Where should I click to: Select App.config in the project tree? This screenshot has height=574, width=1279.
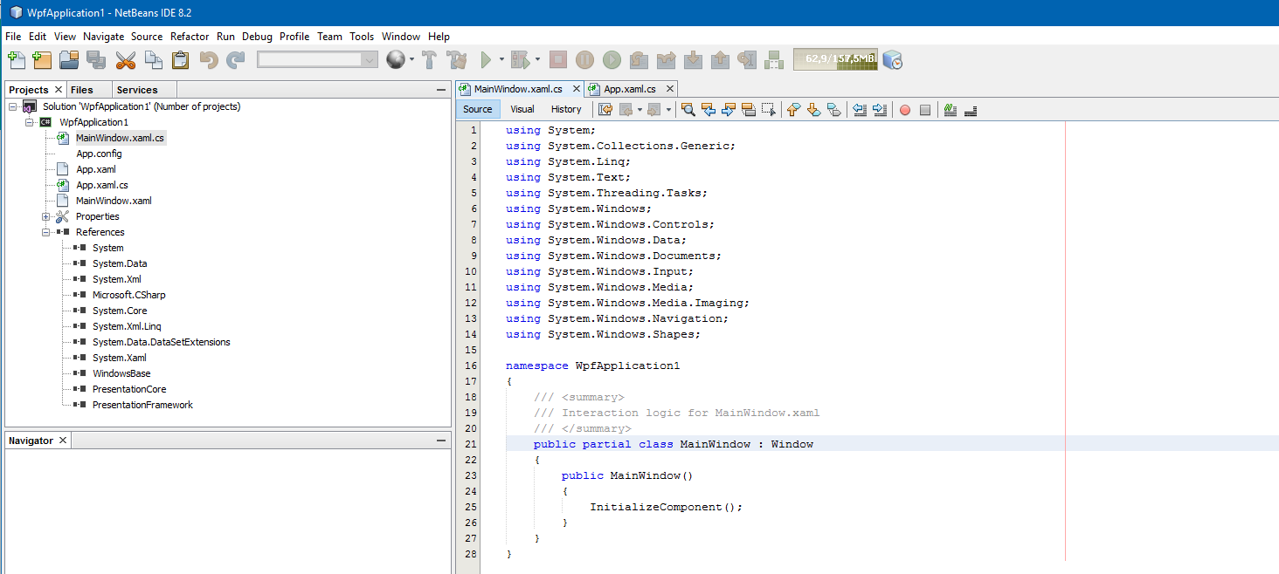tap(99, 154)
